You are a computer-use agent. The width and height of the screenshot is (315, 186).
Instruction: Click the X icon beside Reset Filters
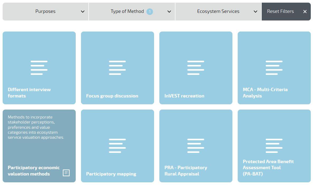point(305,12)
